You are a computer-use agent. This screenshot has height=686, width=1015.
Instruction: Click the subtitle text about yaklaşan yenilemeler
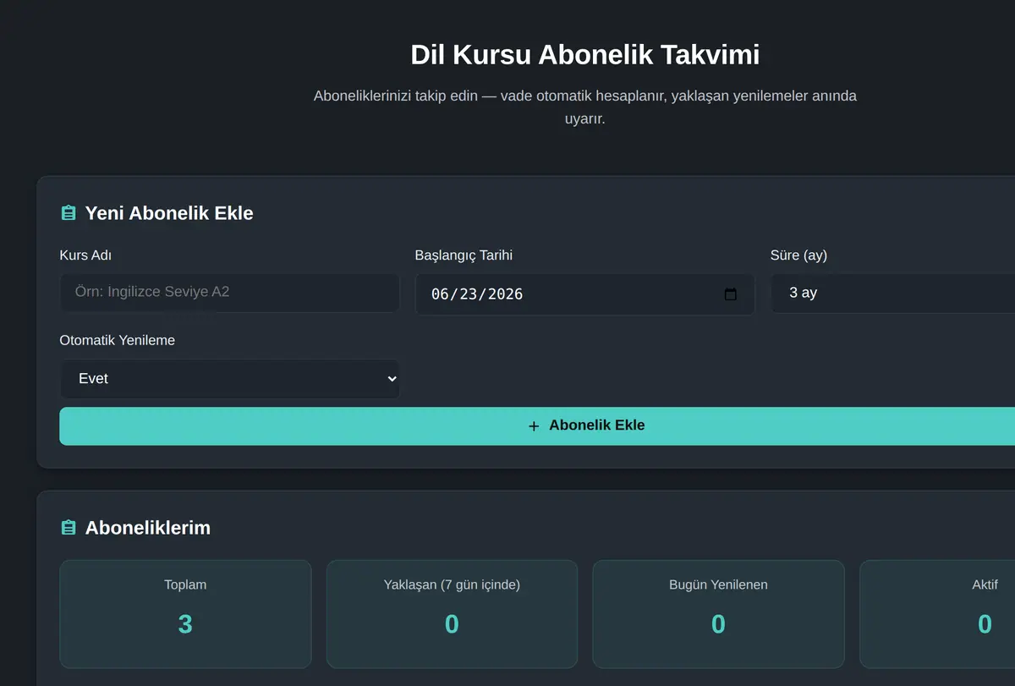(585, 107)
